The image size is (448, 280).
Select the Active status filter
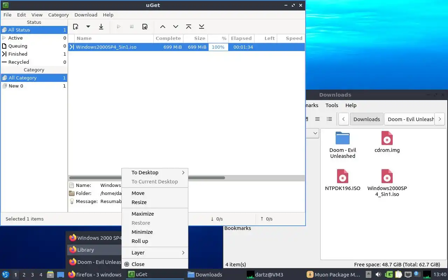(x=34, y=38)
